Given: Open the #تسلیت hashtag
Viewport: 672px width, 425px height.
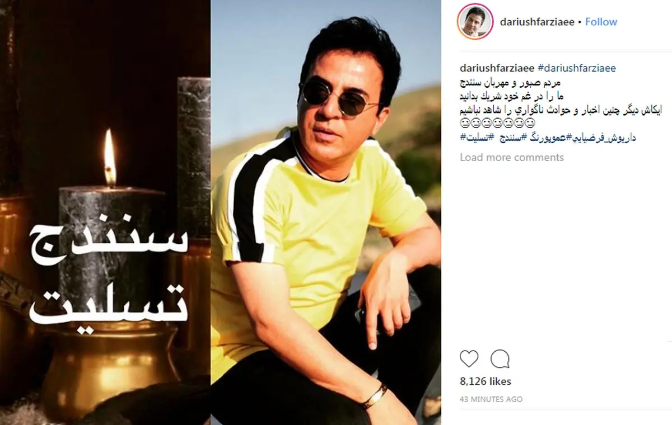Looking at the screenshot, I should [473, 138].
